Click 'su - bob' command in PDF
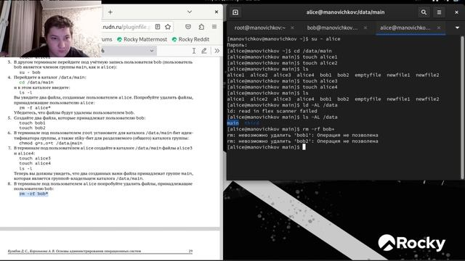 pyautogui.click(x=30, y=72)
